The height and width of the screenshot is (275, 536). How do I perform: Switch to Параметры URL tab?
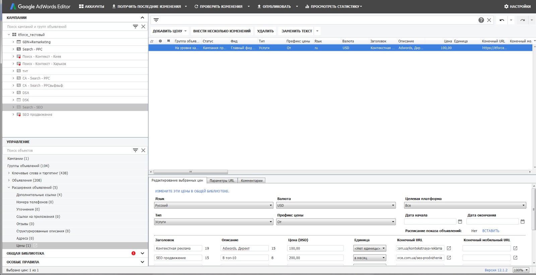[222, 181]
